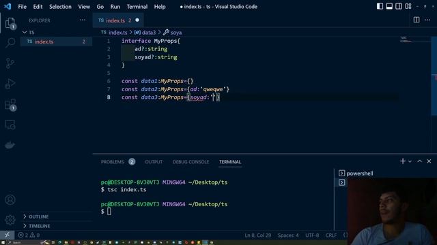Screen dimensions: 437x245
Task: Open the Terminal menu
Action: point(137,7)
